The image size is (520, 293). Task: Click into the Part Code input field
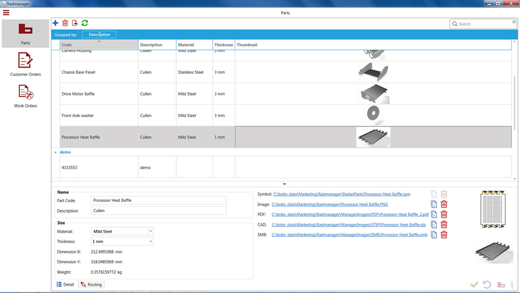[x=158, y=201]
